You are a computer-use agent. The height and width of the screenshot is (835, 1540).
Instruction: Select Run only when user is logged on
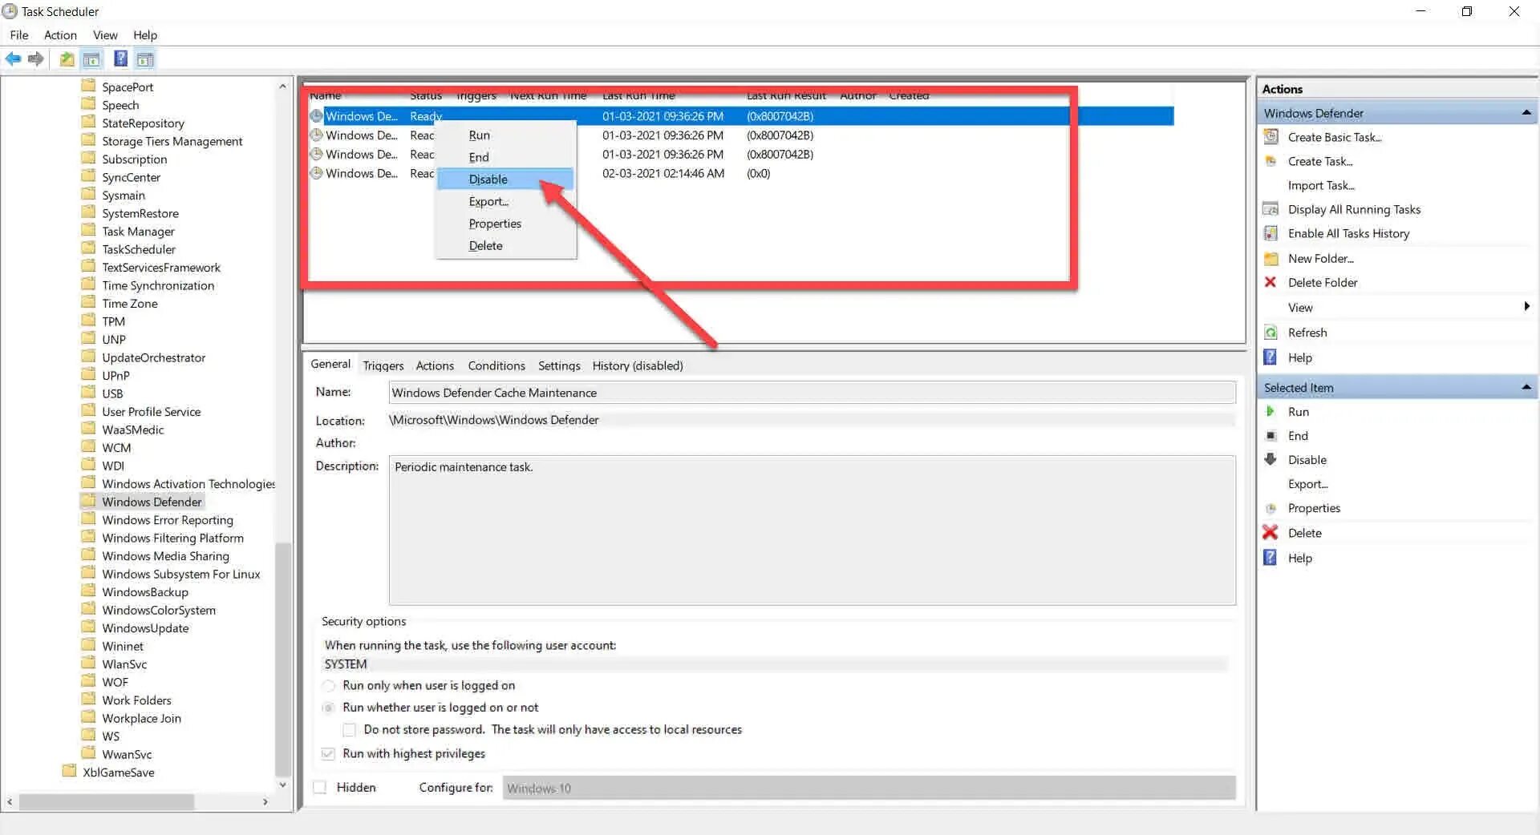(328, 686)
